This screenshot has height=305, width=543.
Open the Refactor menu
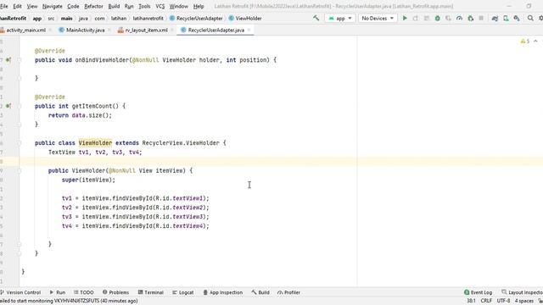[x=93, y=6]
